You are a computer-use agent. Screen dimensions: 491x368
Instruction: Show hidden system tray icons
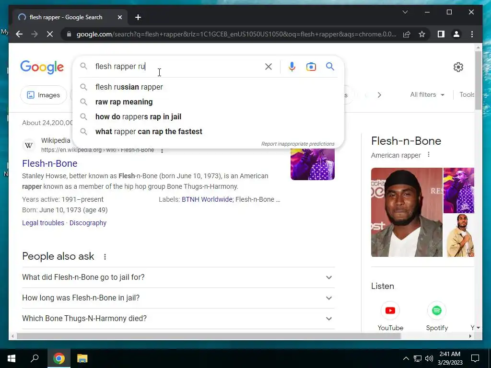[406, 358]
